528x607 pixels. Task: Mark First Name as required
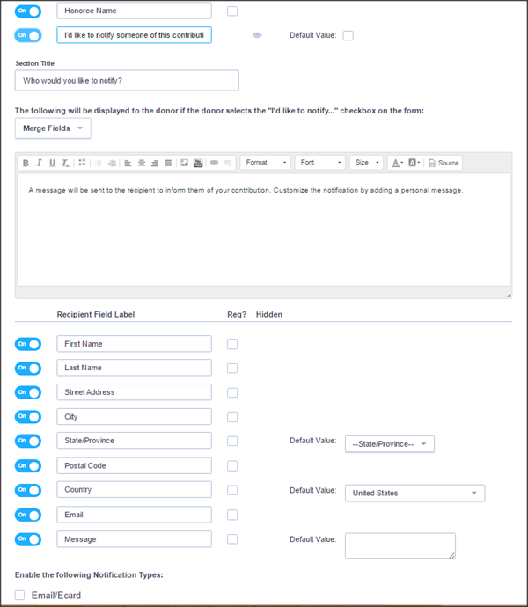232,344
